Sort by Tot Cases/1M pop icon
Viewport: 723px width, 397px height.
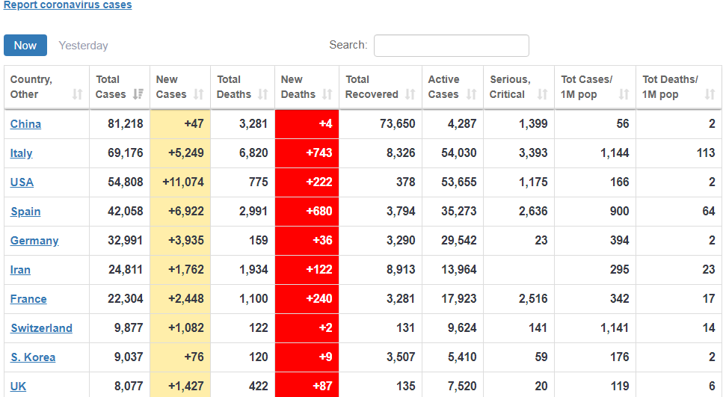[x=624, y=94]
